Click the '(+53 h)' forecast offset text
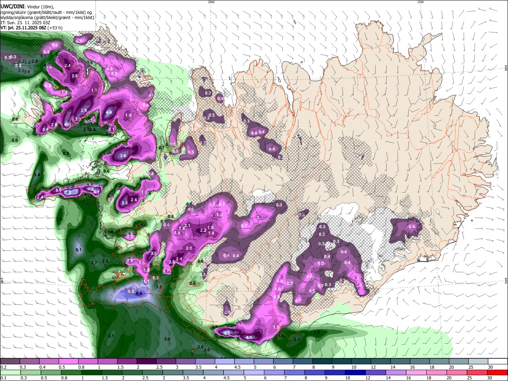This screenshot has height=381, width=508. coord(55,28)
